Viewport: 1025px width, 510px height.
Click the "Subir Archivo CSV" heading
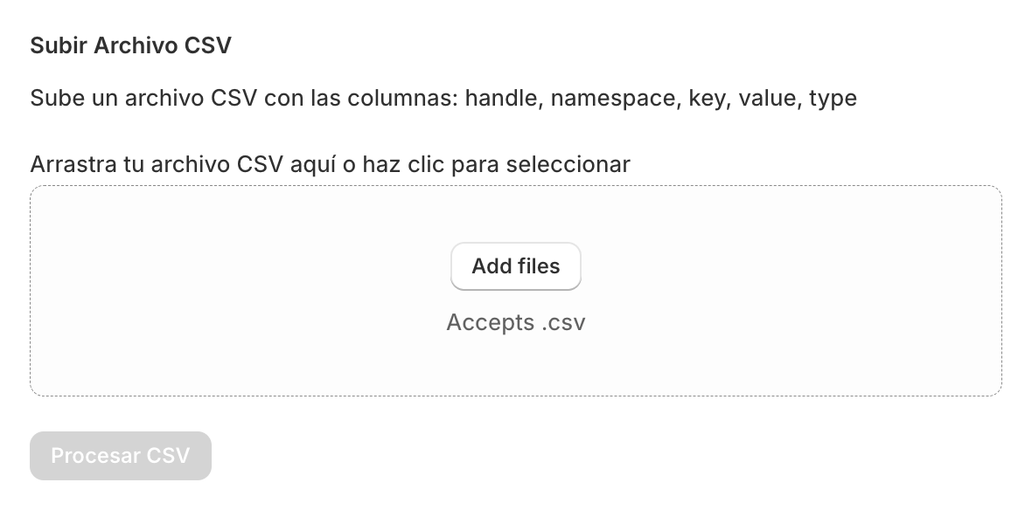click(x=130, y=46)
